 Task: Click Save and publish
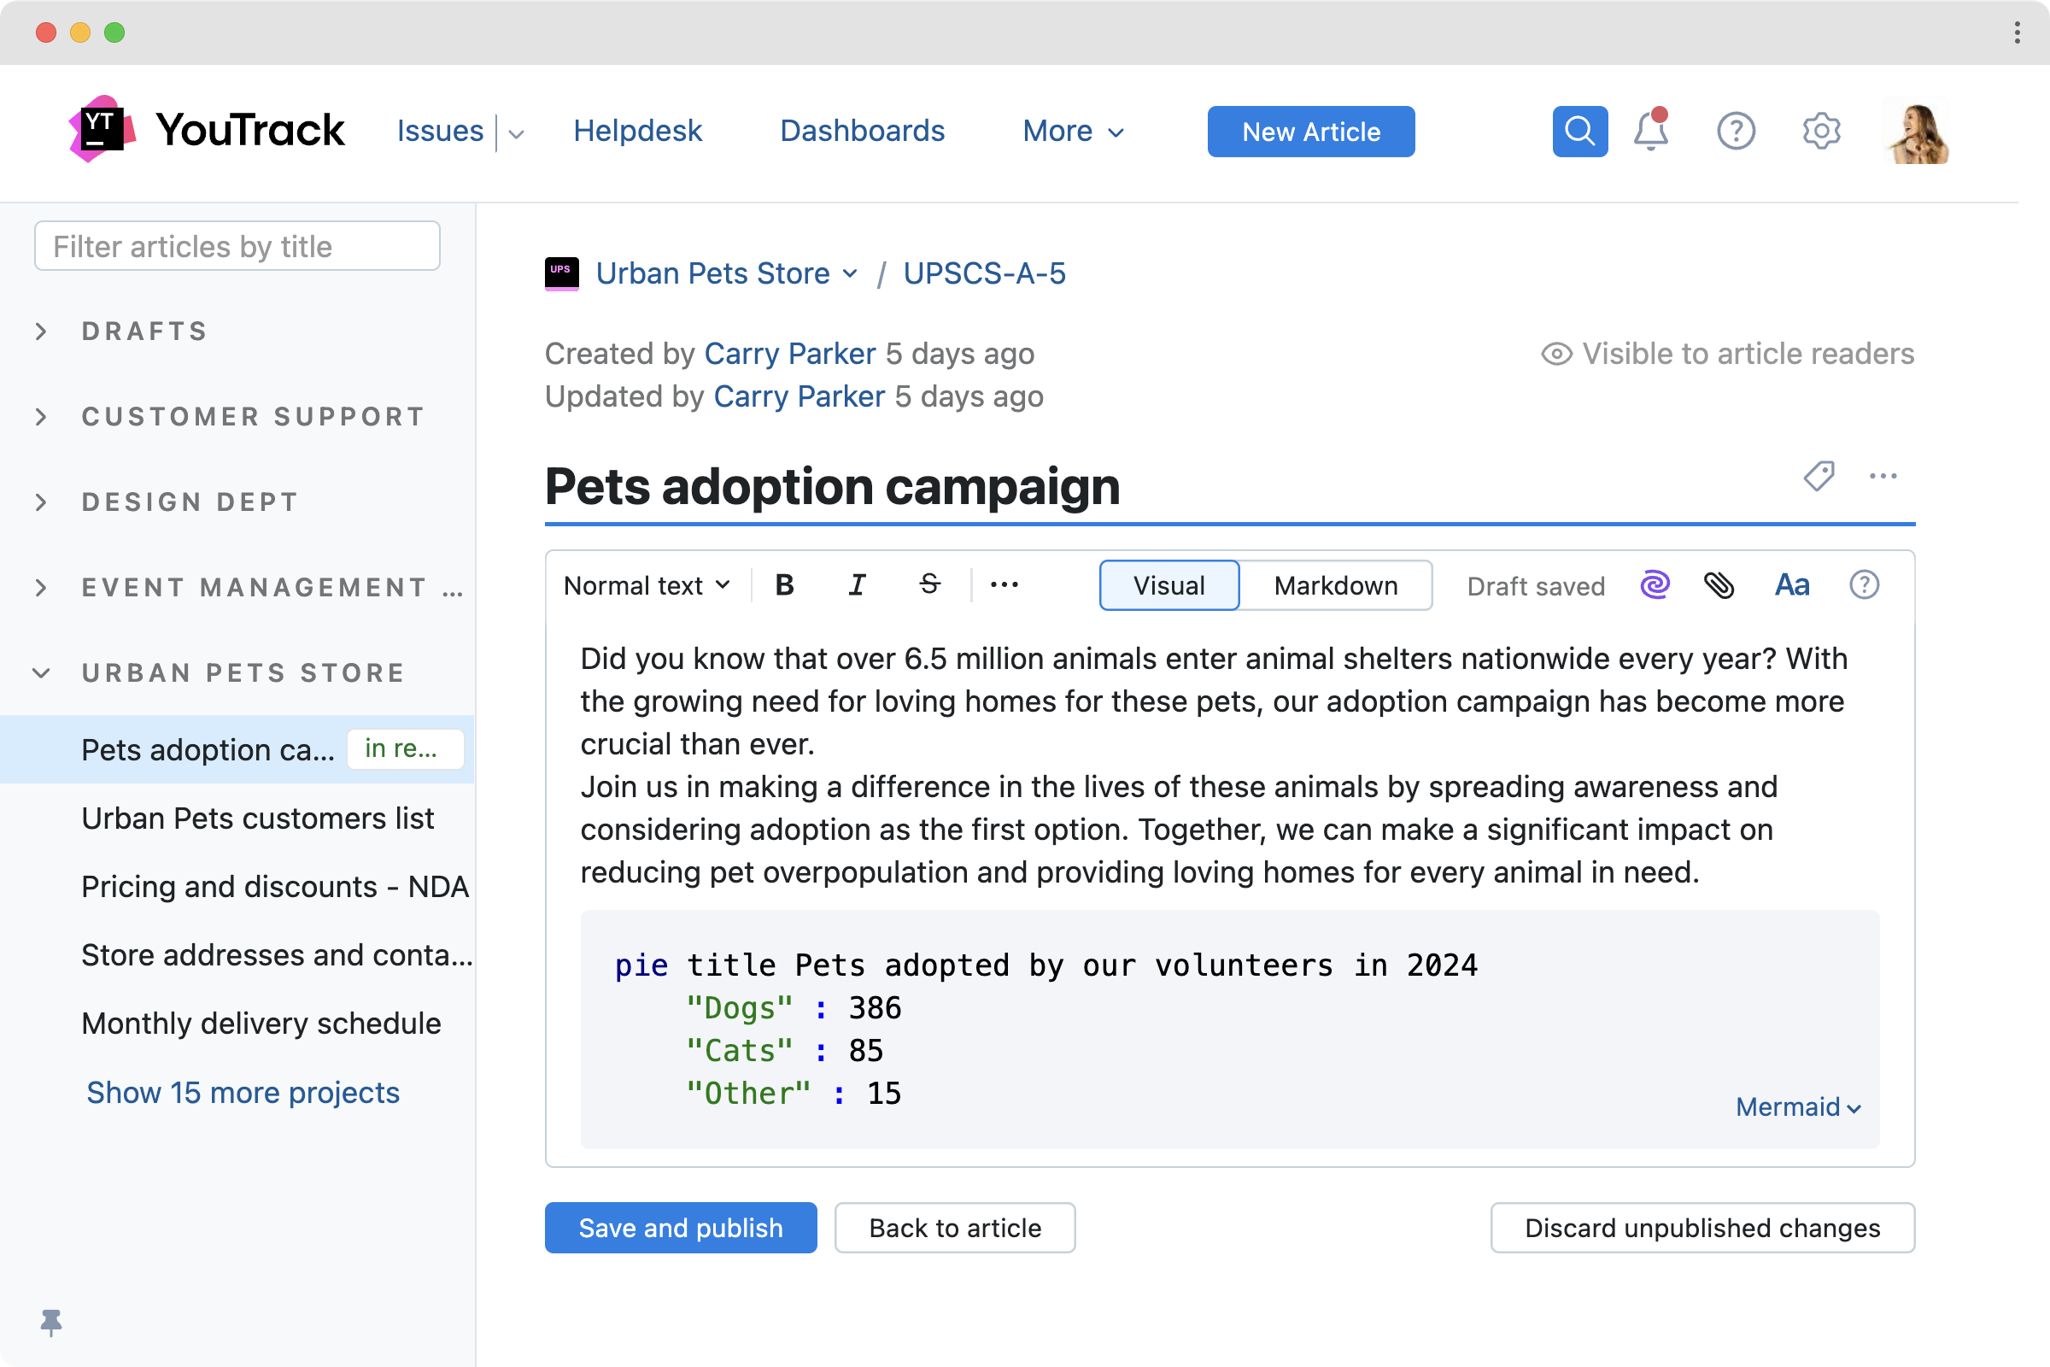pos(680,1228)
